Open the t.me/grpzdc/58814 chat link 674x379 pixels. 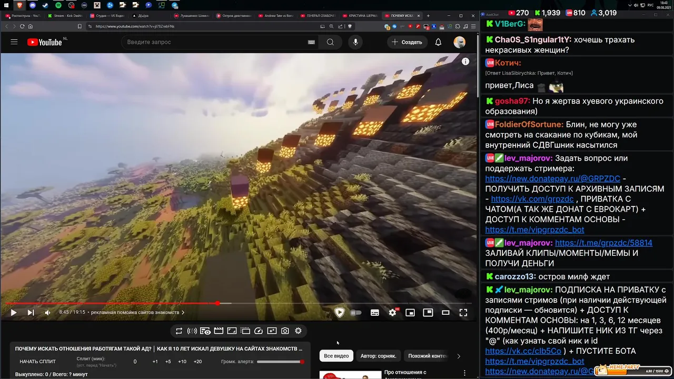(x=603, y=243)
